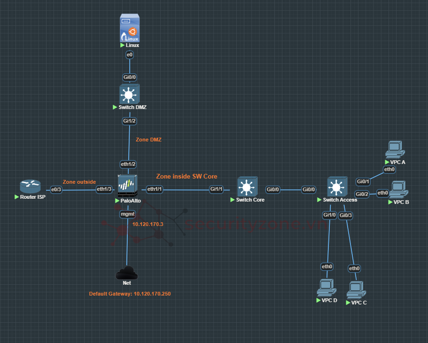Select the Router ISP icon
This screenshot has height=343, width=428.
[31, 187]
